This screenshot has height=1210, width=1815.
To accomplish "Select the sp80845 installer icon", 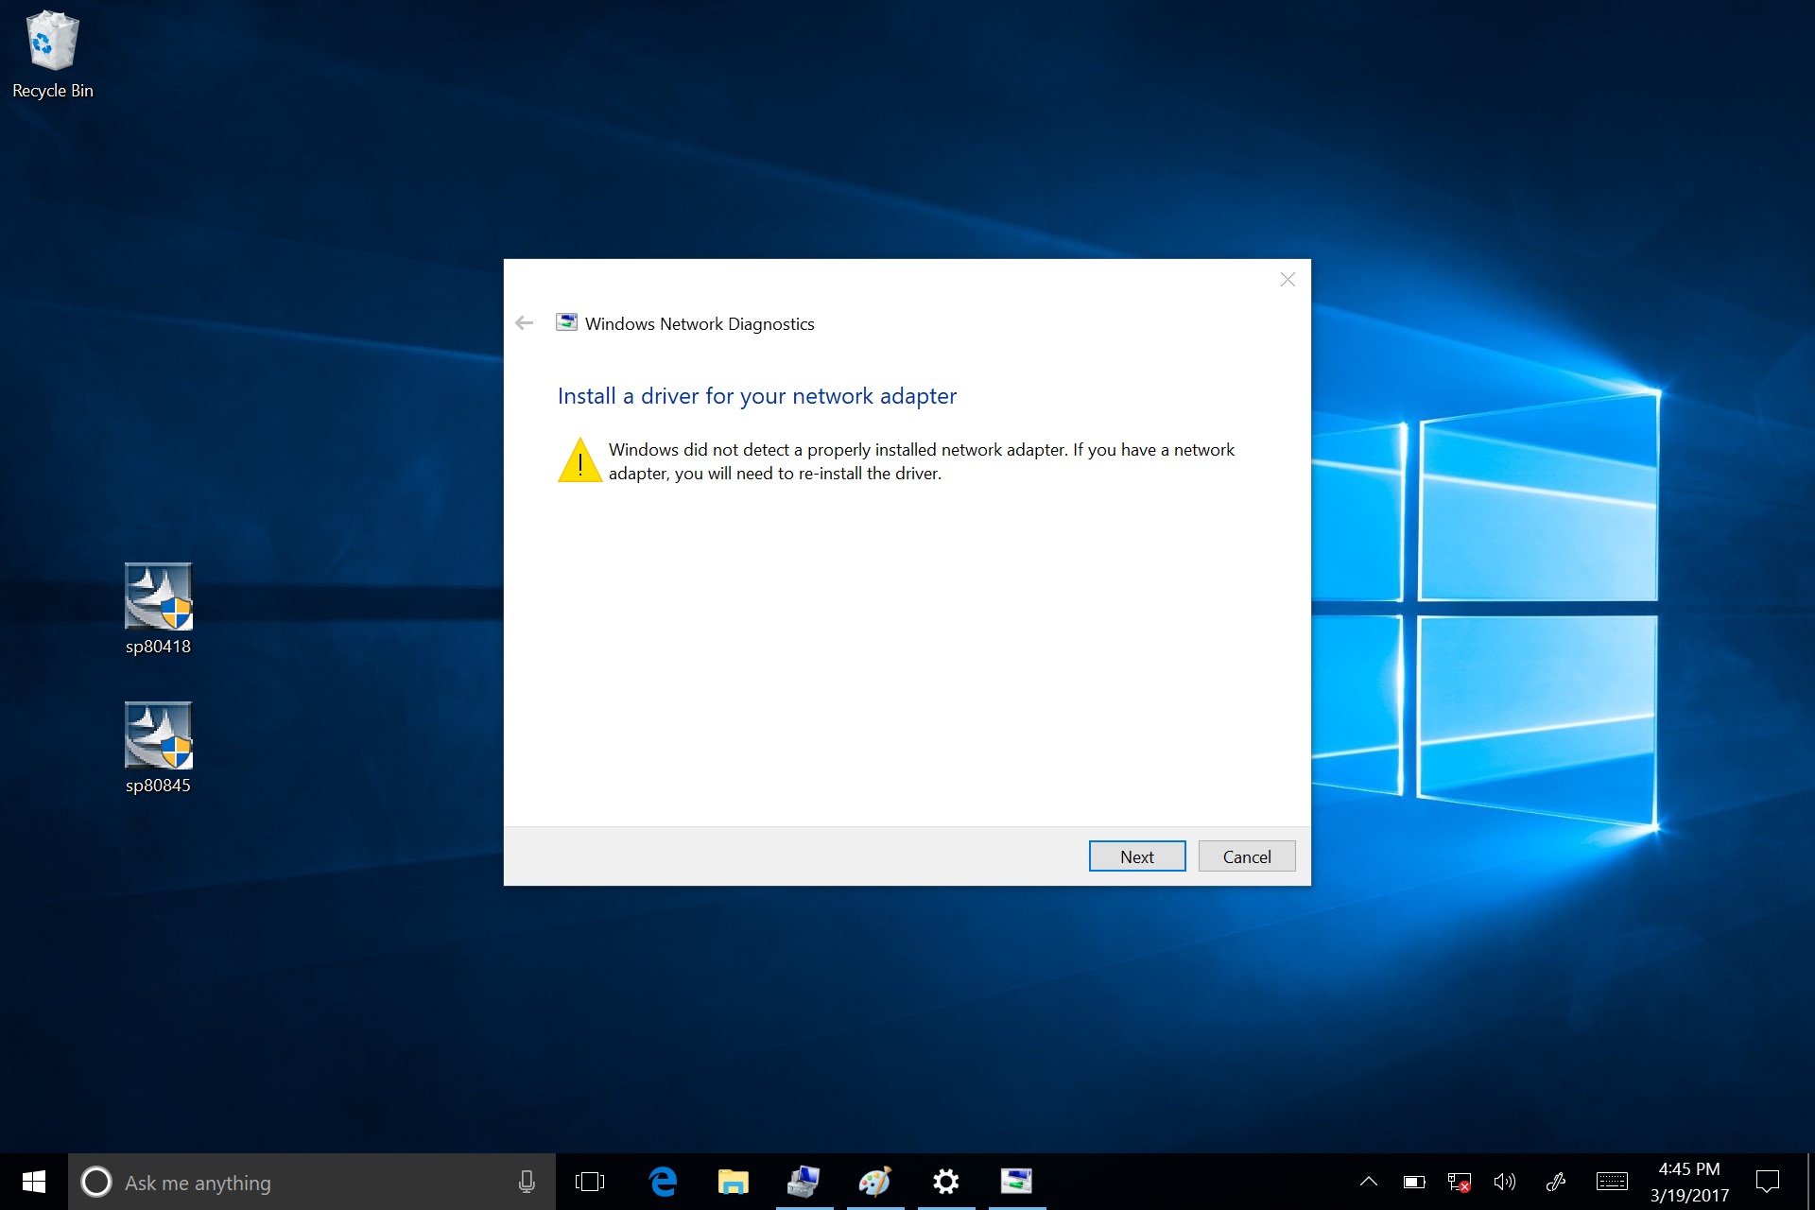I will tap(158, 748).
